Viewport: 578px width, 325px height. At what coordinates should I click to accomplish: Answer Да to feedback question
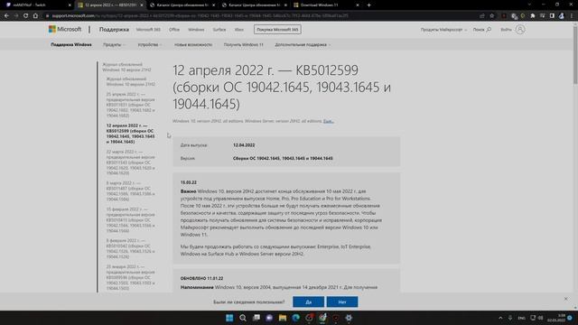tap(309, 302)
